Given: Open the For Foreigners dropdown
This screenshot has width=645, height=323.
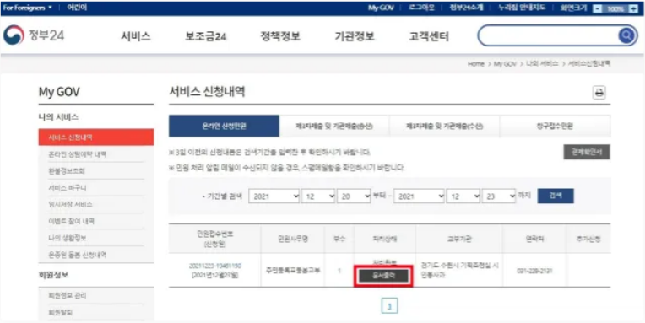Looking at the screenshot, I should (x=28, y=8).
